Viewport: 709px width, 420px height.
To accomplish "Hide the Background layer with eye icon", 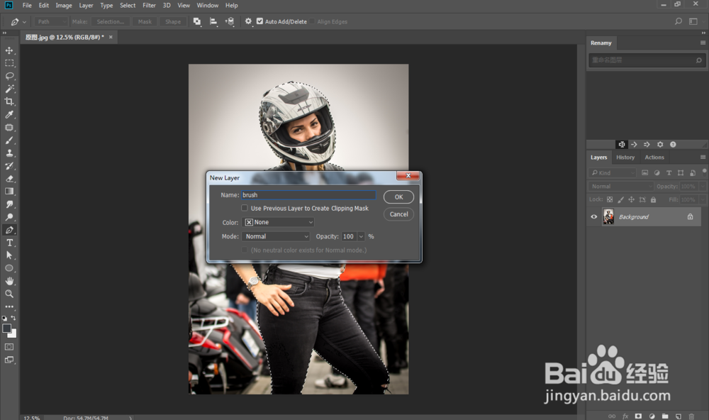I will [x=594, y=217].
